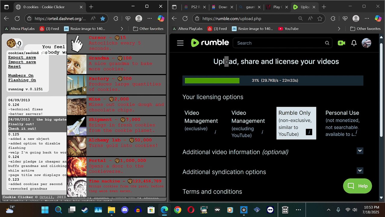This screenshot has width=385, height=217.
Task: Buy the Alchemy lab building
Action: 116,146
